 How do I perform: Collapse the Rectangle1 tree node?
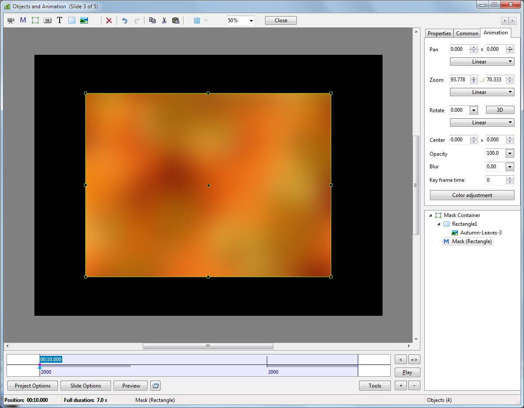tap(439, 224)
